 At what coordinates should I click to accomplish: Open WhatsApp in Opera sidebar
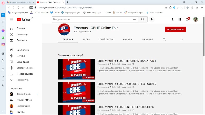pos(3,38)
